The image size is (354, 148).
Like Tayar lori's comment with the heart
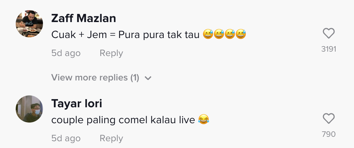[x=328, y=119]
